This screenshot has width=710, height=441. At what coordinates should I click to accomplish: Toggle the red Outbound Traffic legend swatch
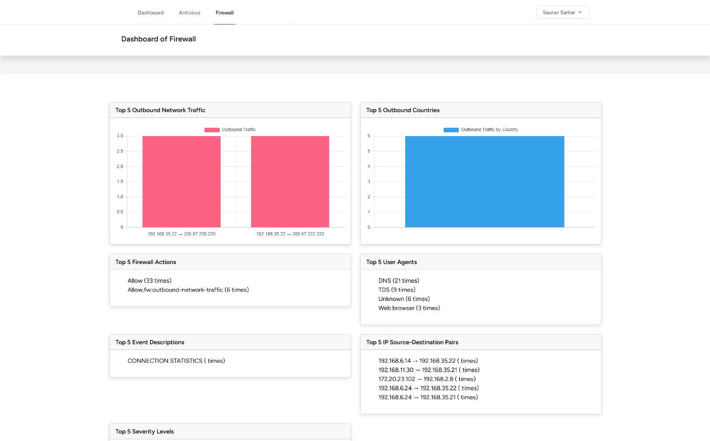(x=212, y=130)
